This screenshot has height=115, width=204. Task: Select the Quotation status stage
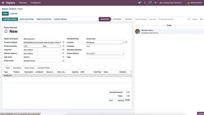105,19
